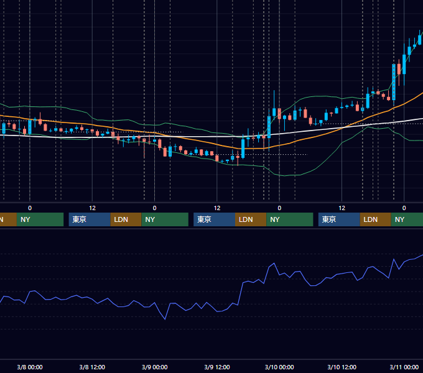The image size is (423, 373).
Task: Click the hour label 0 above 3/8 00:00
Action: click(30, 208)
